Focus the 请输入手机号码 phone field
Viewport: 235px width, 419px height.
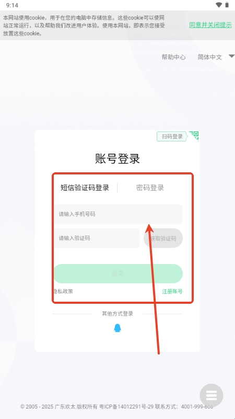pyautogui.click(x=119, y=214)
